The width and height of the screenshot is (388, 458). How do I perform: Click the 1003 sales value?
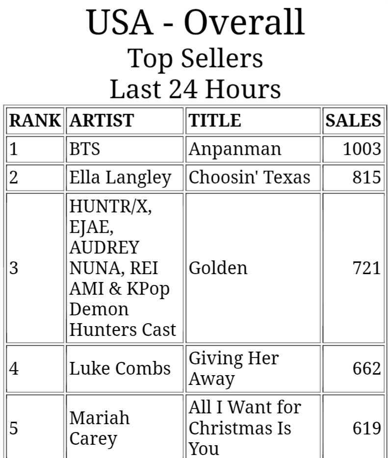(x=362, y=149)
